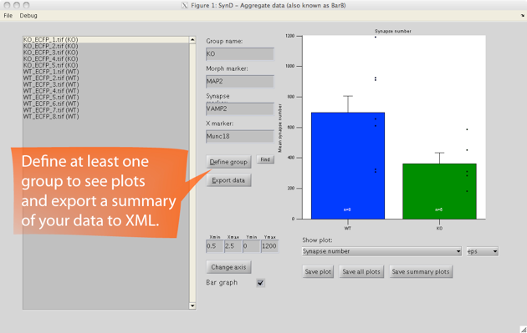
Task: Click the Find button
Action: point(265,159)
